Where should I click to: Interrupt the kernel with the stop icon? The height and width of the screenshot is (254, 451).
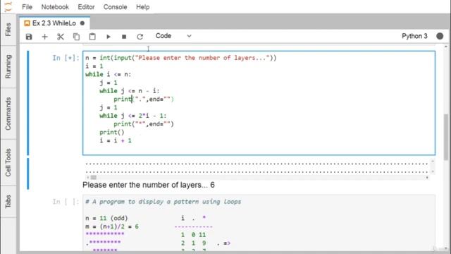(124, 37)
